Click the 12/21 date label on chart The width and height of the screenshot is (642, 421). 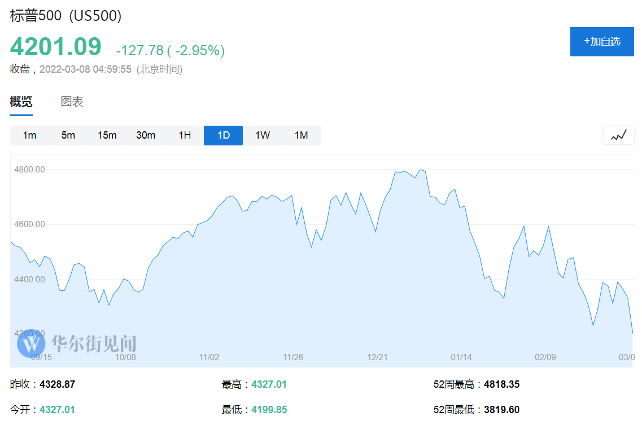click(x=377, y=357)
